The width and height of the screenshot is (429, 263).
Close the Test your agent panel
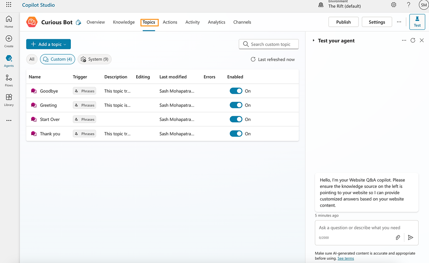[x=422, y=40]
